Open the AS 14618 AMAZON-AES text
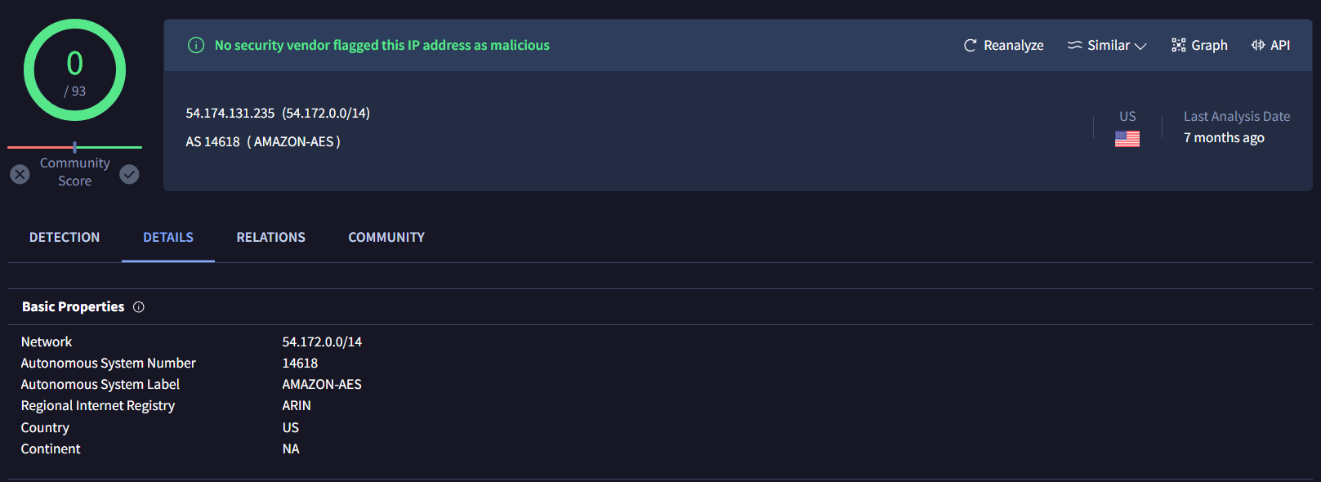1321x482 pixels. point(262,142)
